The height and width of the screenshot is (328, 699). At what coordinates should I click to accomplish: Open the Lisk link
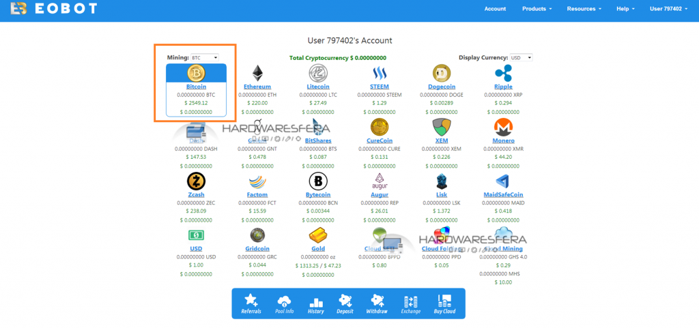pos(442,195)
